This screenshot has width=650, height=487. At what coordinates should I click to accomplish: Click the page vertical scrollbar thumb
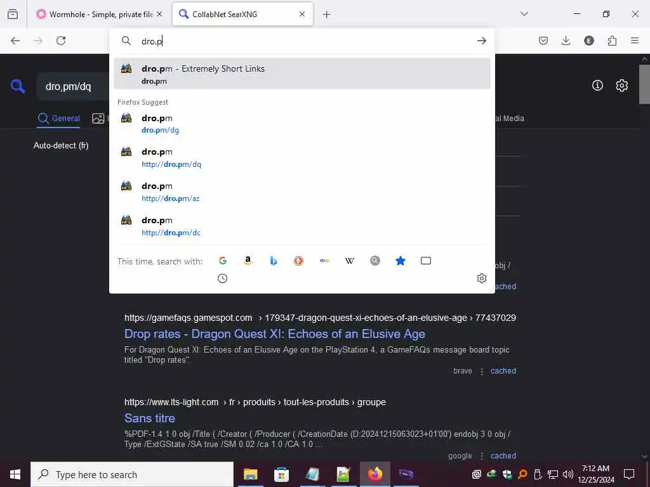(x=645, y=84)
